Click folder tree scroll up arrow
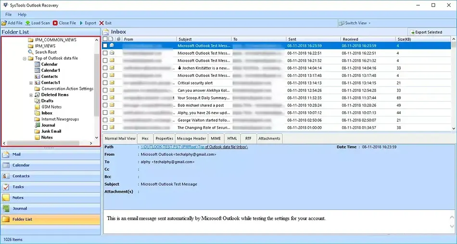Screen dimensions: 457x244 (x=97, y=40)
